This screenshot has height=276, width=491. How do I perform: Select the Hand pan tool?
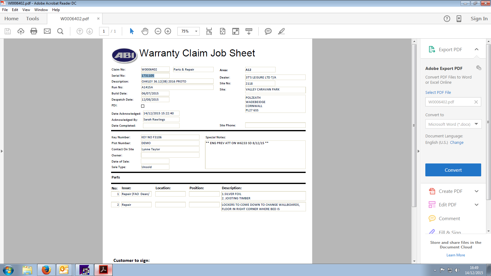click(x=145, y=31)
